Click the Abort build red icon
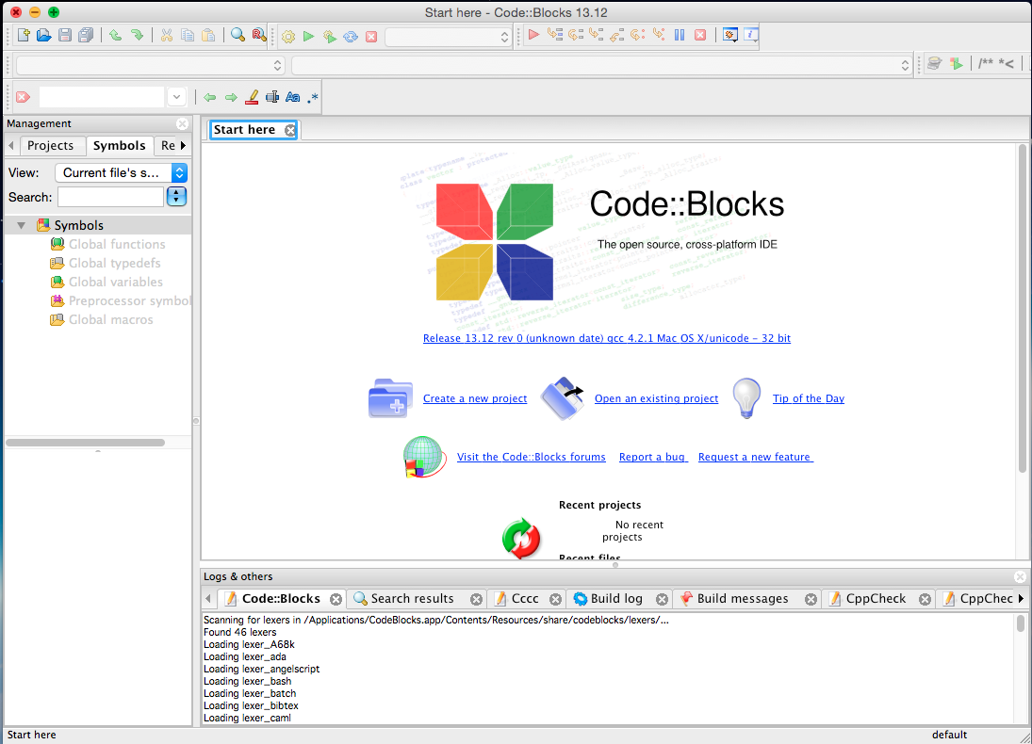Viewport: 1032px width, 744px height. [x=371, y=36]
